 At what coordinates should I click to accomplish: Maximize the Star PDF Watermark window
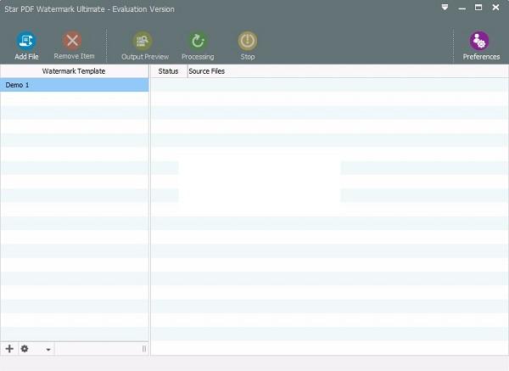(x=478, y=7)
